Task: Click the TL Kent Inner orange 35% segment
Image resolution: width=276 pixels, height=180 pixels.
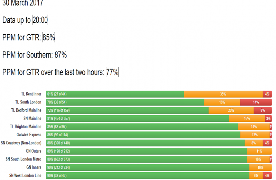Action: coord(223,94)
